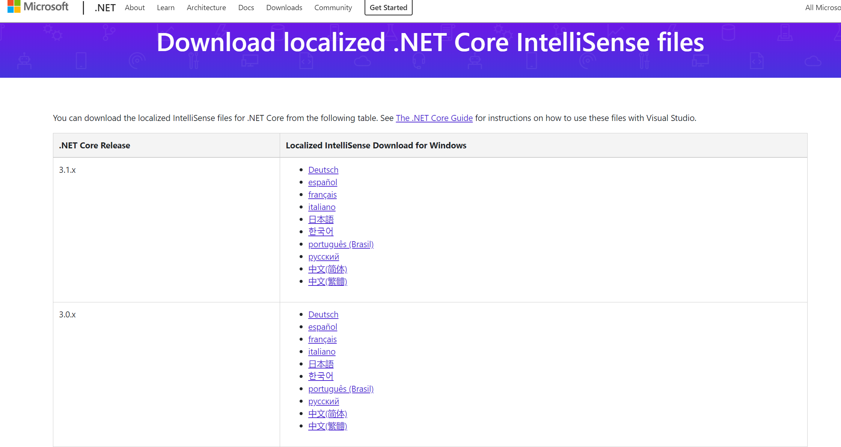This screenshot has width=841, height=447.
Task: Download português (Brasil) files for 3.1.x
Action: 341,244
